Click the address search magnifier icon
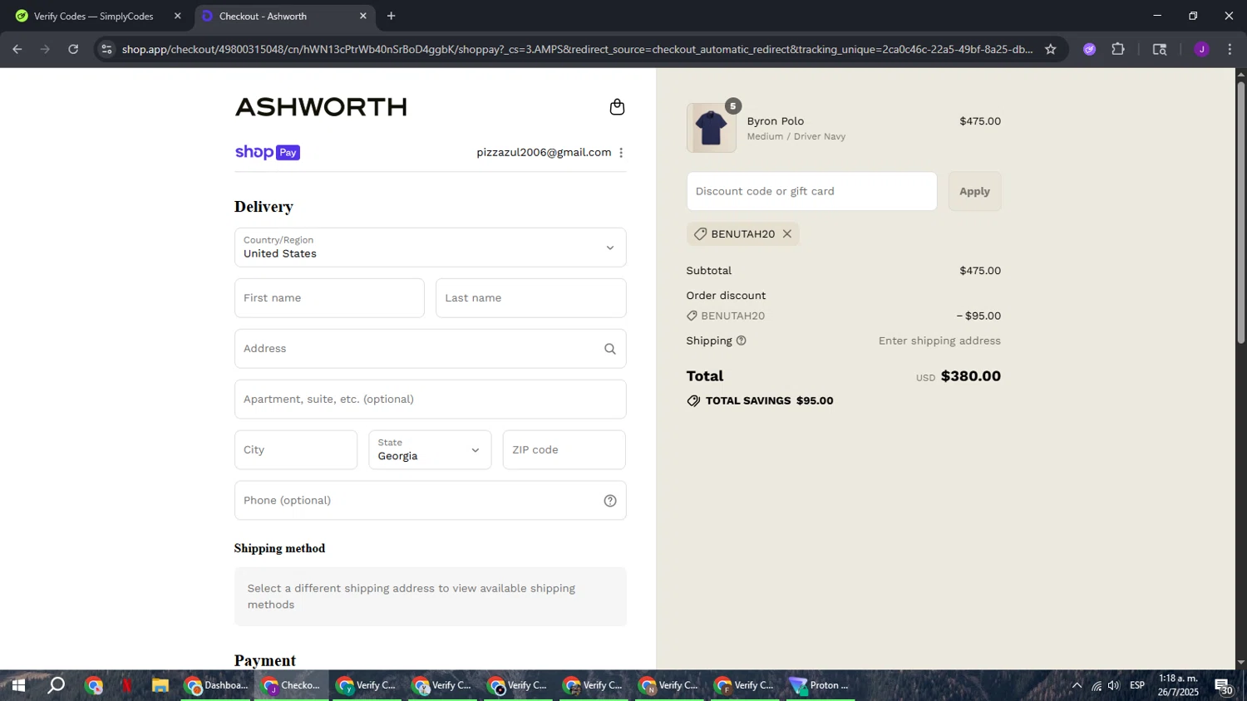 610,349
